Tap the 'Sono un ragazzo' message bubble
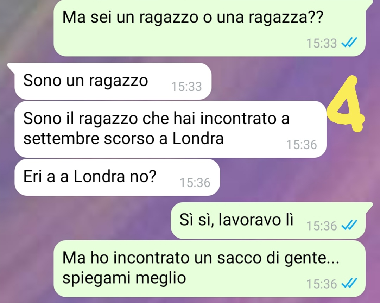Viewport: 380px width, 303px height. pos(113,81)
